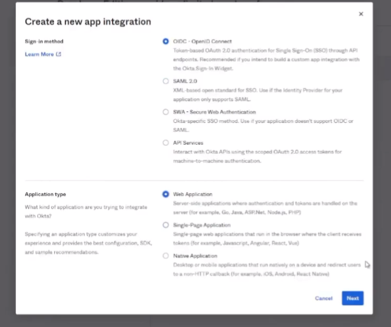The image size is (391, 327).
Task: Choose SAML 2.0 sign-in method
Action: (x=166, y=81)
